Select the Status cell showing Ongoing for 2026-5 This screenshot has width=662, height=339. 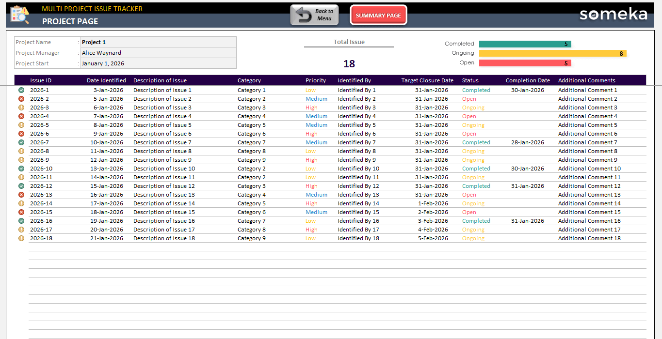click(x=473, y=125)
